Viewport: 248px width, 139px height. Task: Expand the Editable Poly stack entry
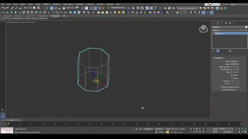[213, 34]
